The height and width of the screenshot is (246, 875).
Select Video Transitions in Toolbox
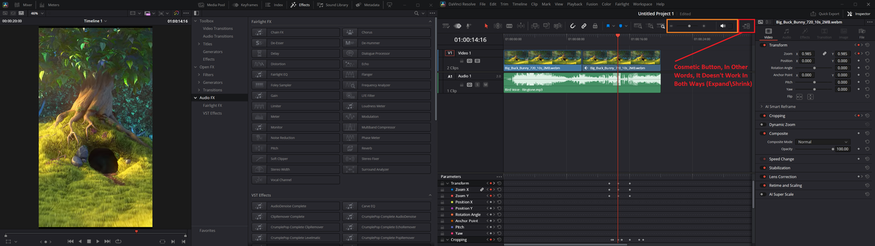point(218,29)
